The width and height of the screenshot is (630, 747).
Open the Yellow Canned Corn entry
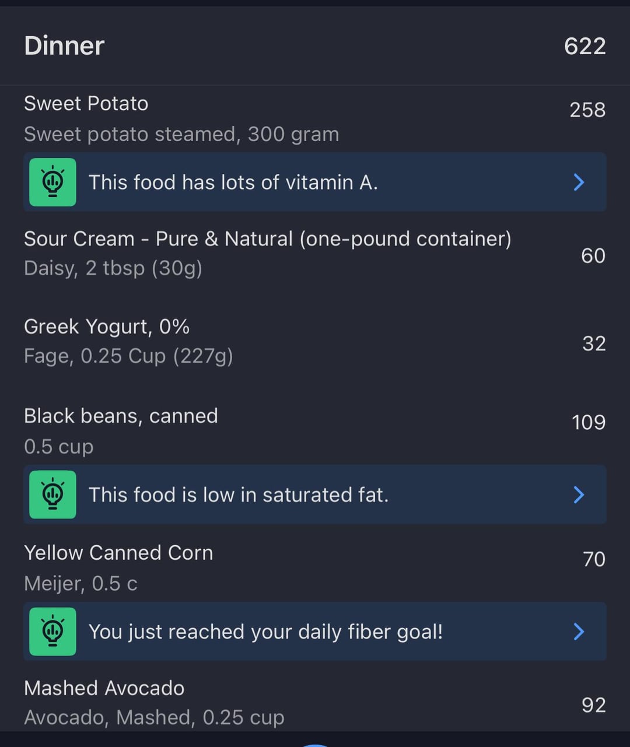point(315,568)
